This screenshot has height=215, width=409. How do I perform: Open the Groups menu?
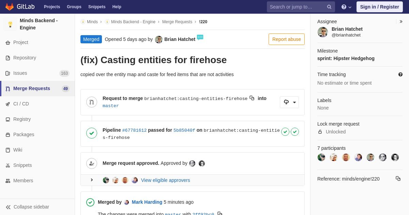(x=74, y=7)
